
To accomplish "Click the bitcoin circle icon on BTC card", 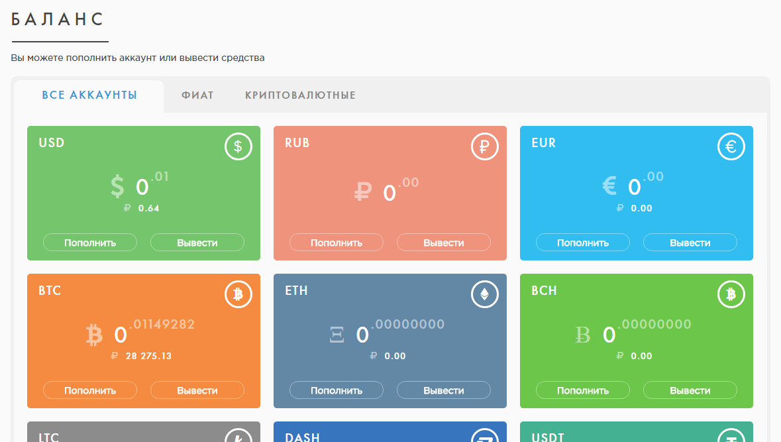I will click(x=238, y=294).
